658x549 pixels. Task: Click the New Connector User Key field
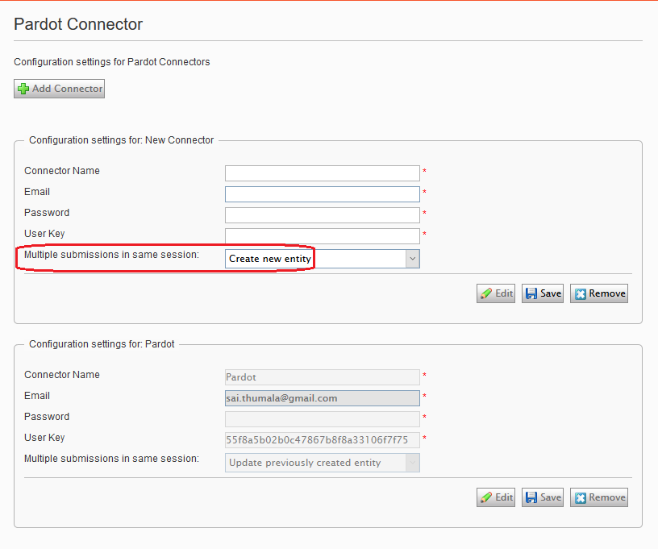(x=322, y=236)
